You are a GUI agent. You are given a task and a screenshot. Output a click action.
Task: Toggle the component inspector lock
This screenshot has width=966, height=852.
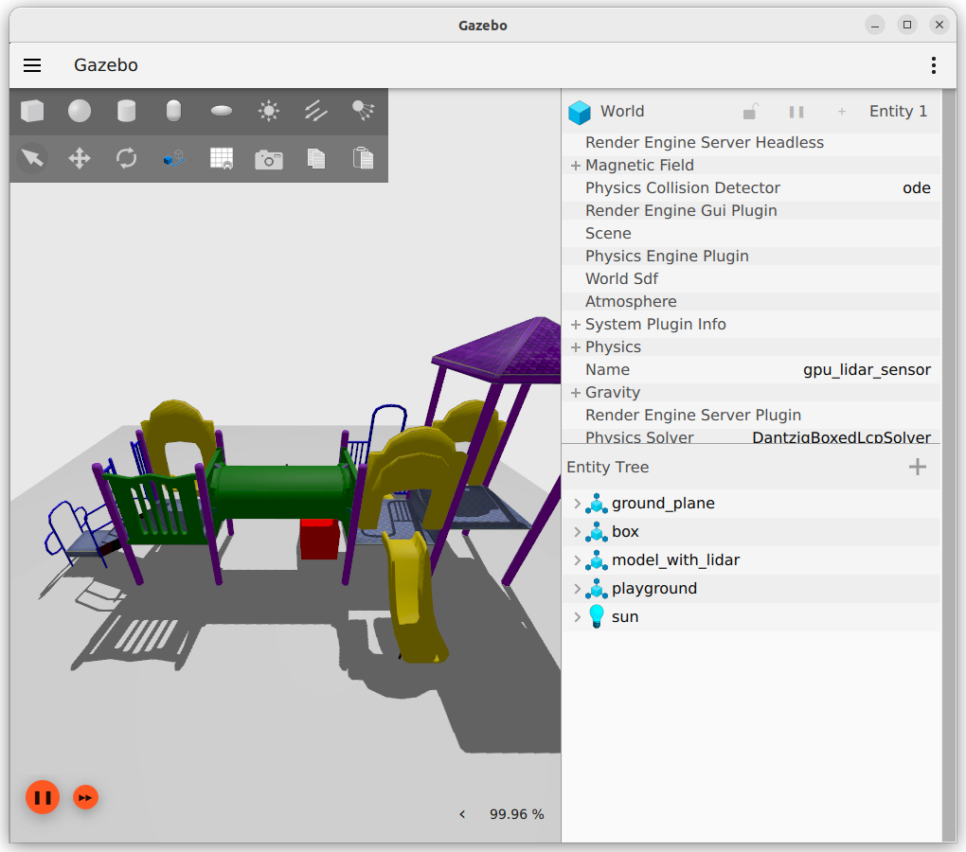[x=750, y=112]
